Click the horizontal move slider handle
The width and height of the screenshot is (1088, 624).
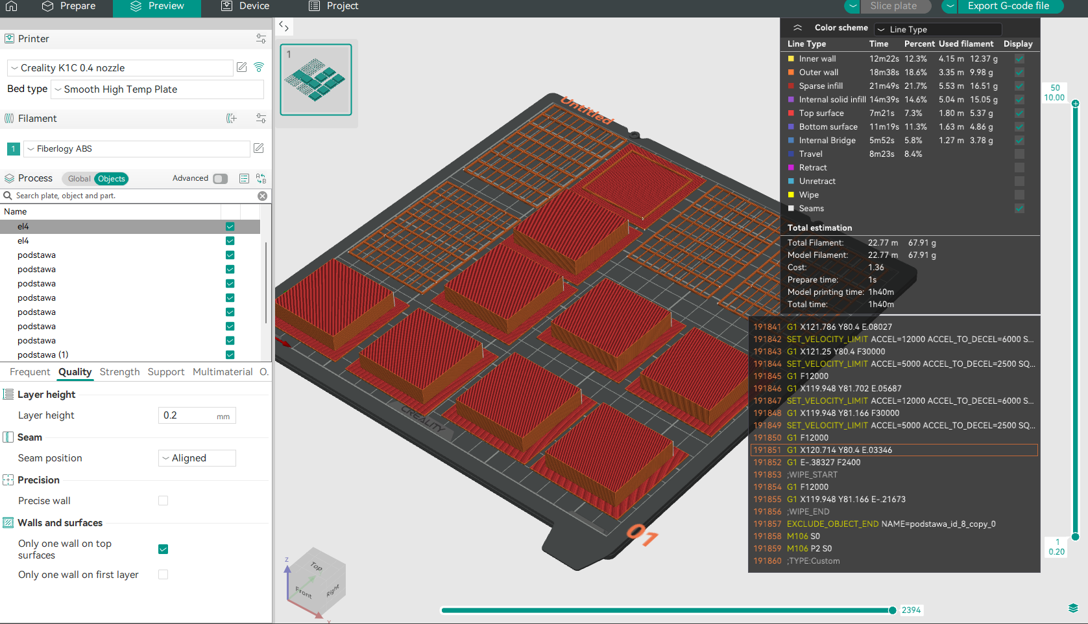coord(892,610)
